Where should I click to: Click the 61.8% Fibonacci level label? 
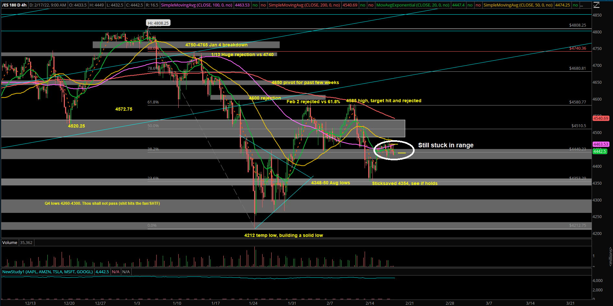tap(153, 102)
